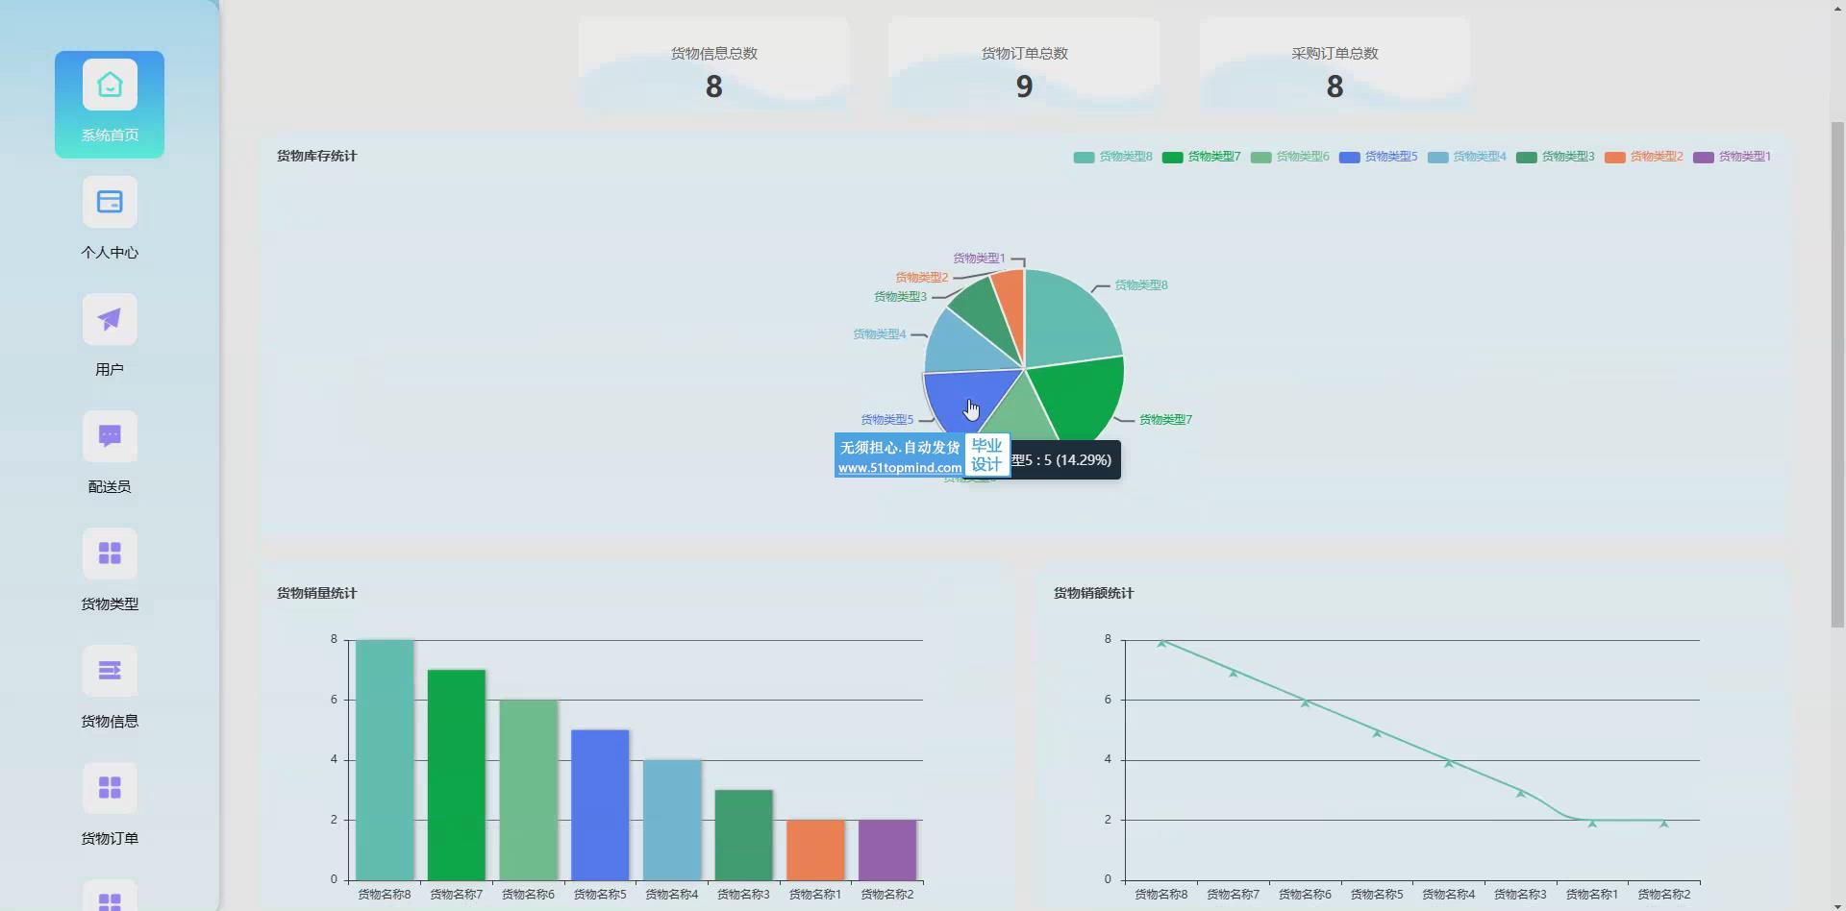Click the page vertical scrollbar thumb
The height and width of the screenshot is (911, 1846).
pyautogui.click(x=1836, y=375)
